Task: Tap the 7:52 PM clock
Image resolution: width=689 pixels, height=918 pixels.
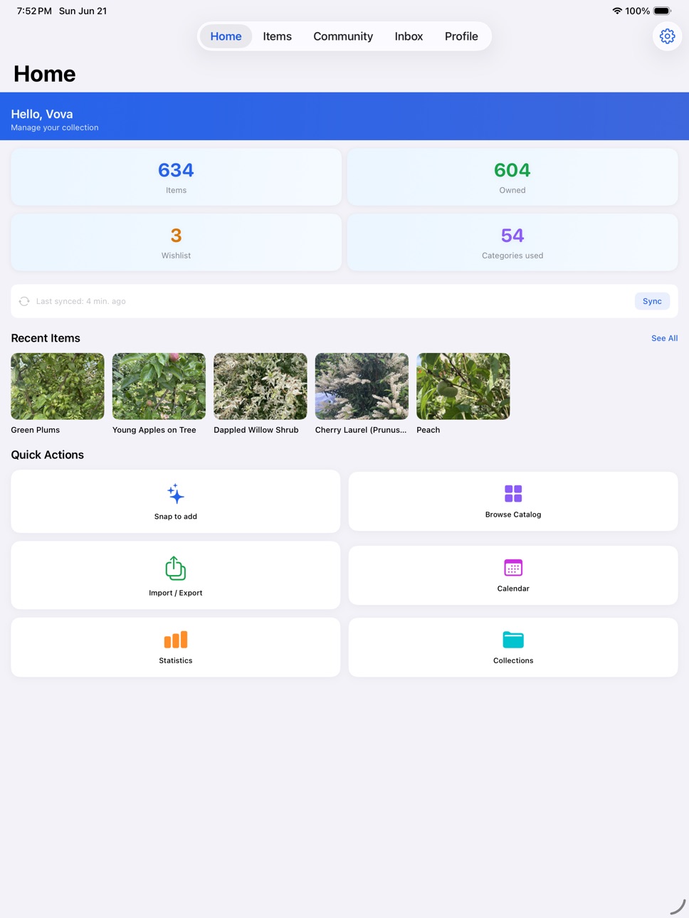Action: [x=34, y=11]
